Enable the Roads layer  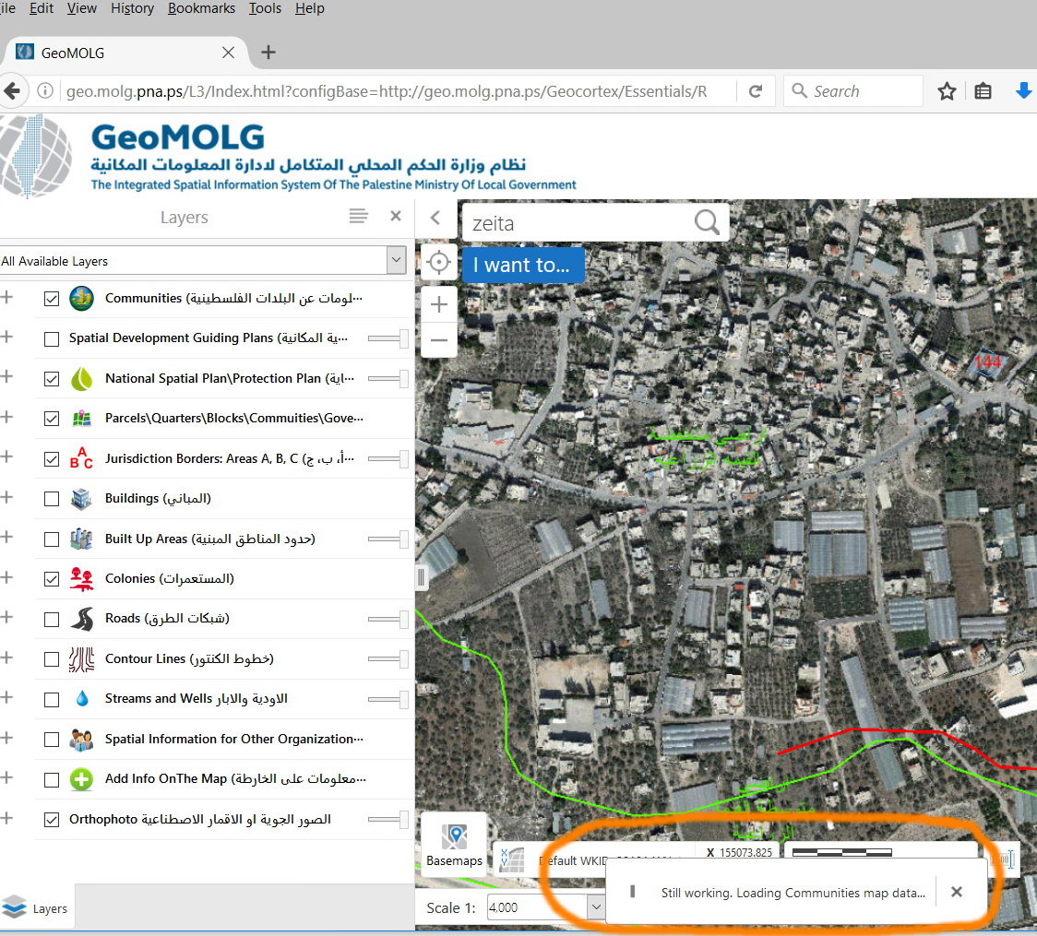pos(52,620)
